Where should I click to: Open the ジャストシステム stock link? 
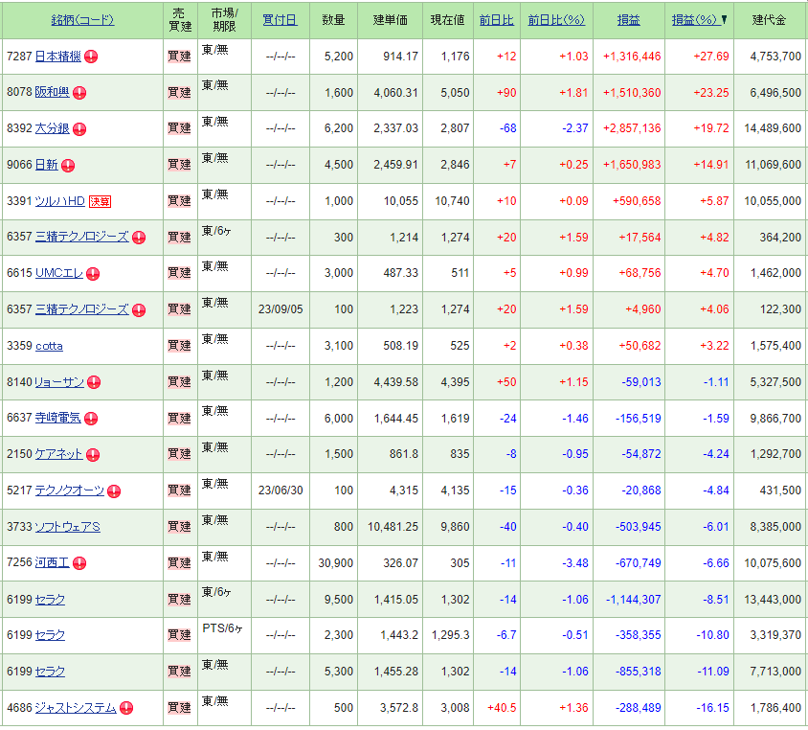coord(76,708)
